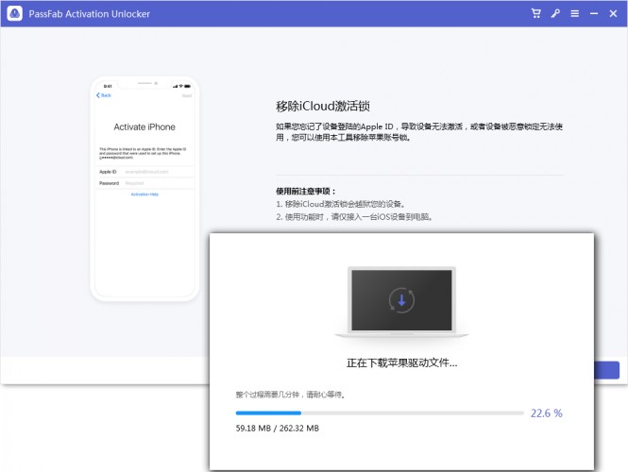This screenshot has width=628, height=472.
Task: Click the wait-a-few-minutes hint text
Action: coord(290,395)
